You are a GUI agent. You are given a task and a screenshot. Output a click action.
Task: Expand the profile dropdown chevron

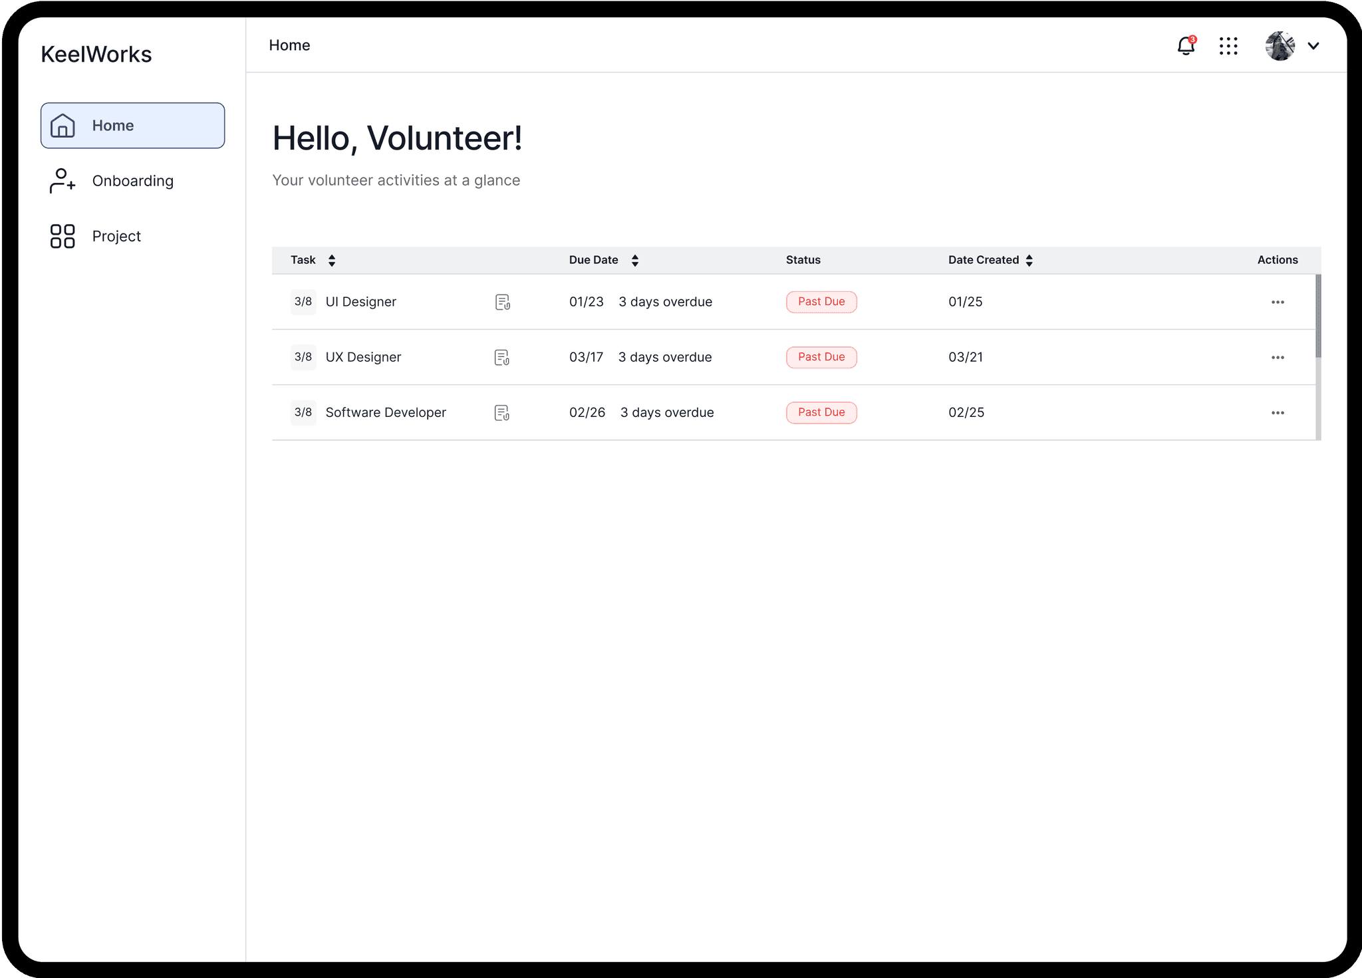(x=1313, y=46)
